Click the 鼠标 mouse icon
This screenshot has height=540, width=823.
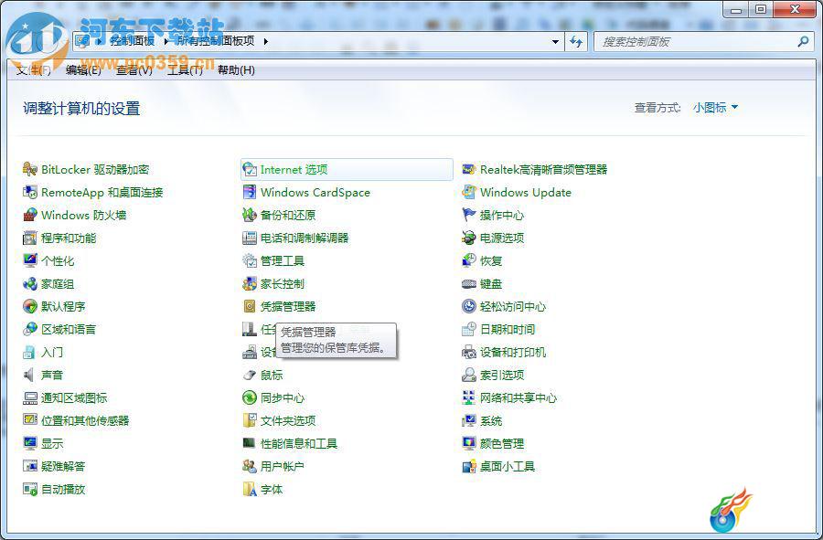tap(250, 375)
